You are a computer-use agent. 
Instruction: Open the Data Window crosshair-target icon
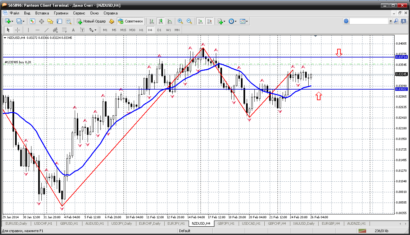click(41, 21)
